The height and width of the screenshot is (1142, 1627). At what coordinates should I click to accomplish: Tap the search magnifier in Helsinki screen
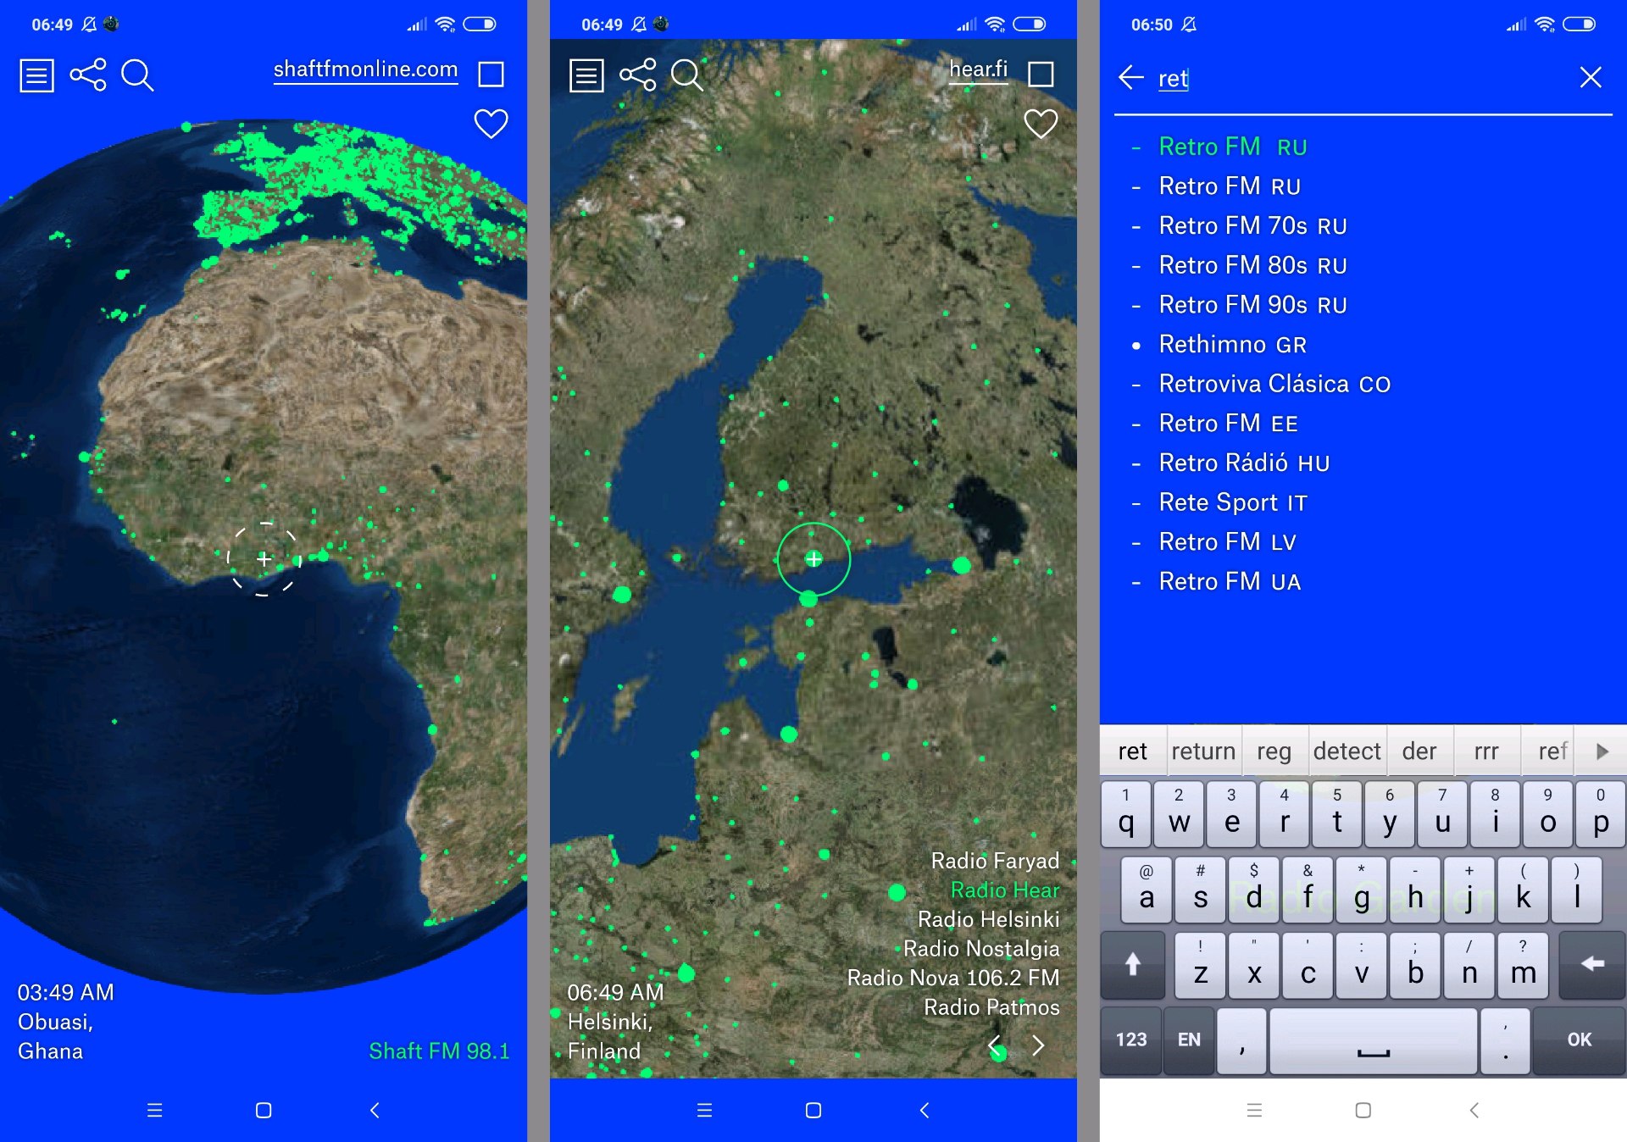(687, 75)
